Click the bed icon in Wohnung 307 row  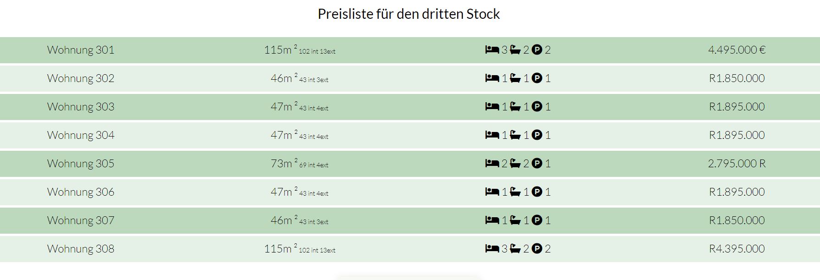click(492, 220)
